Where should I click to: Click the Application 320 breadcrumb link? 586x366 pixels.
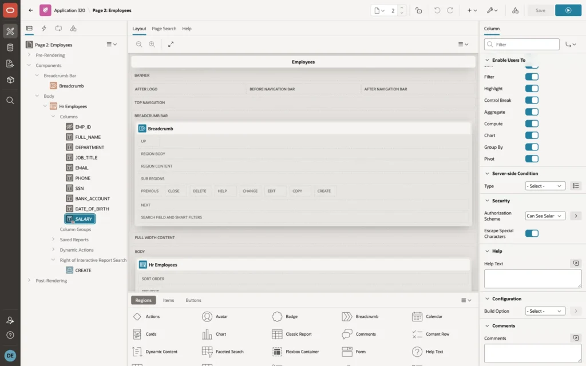[x=69, y=10]
